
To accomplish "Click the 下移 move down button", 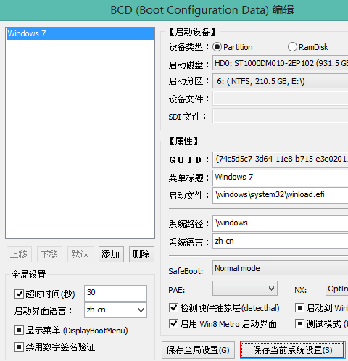I will [x=49, y=254].
